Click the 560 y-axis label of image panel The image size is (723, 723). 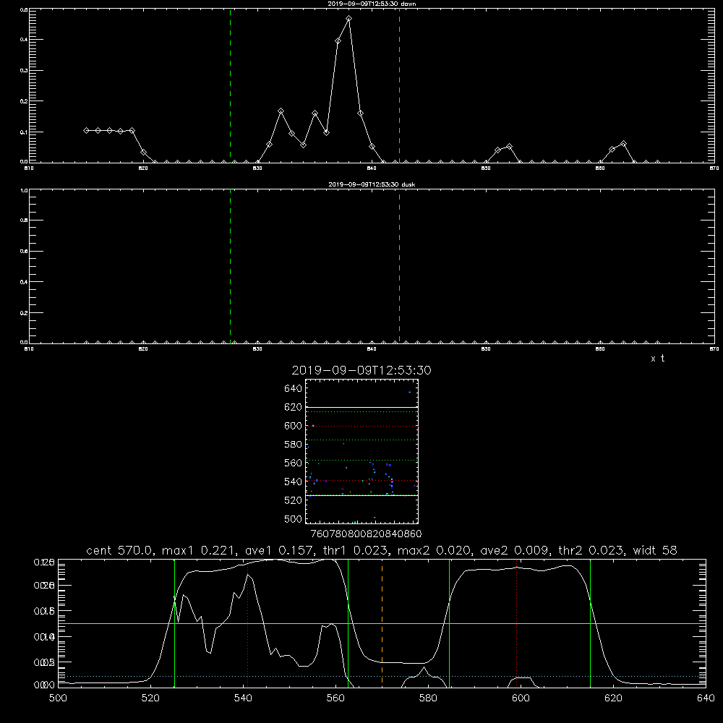point(294,463)
